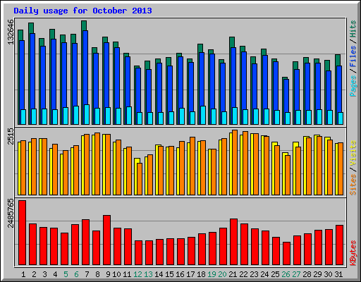Image resolution: width=361 pixels, height=282 pixels.
Task: Click day 16 on the x-axis
Action: pos(180,274)
